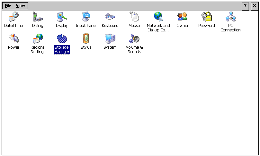Screen dimensions: 260x156
Task: Select the Input Panel icon
Action: tap(86, 17)
